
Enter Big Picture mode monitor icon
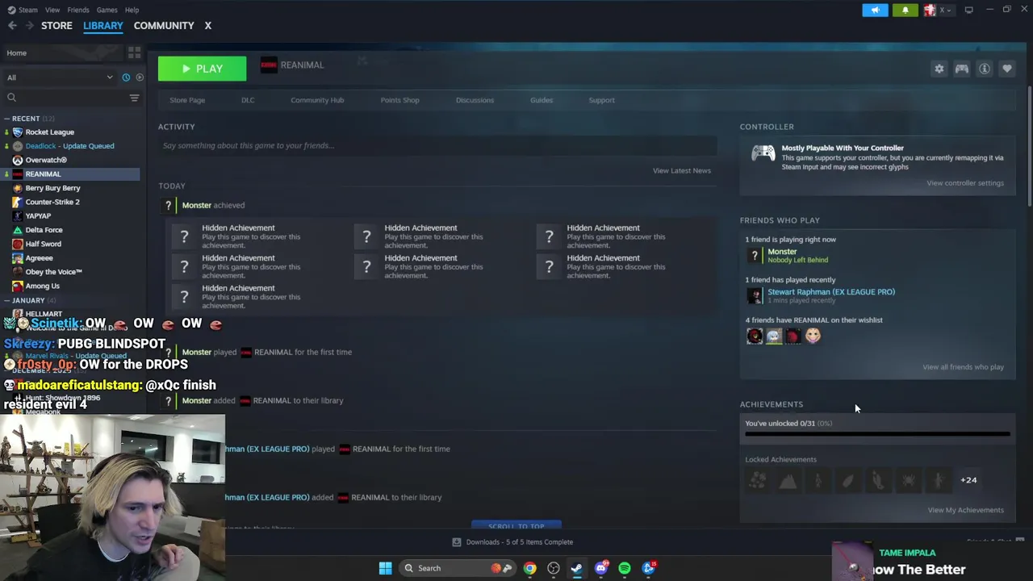[x=968, y=10]
